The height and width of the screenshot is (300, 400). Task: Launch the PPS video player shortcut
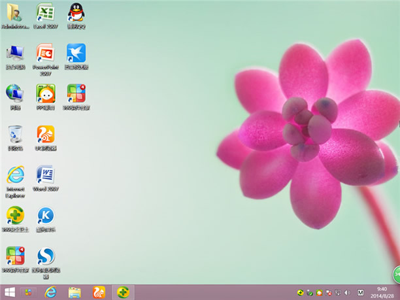(45, 93)
